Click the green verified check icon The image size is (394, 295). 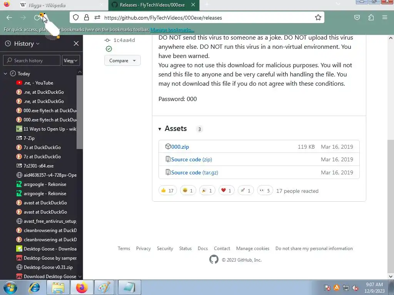click(109, 49)
